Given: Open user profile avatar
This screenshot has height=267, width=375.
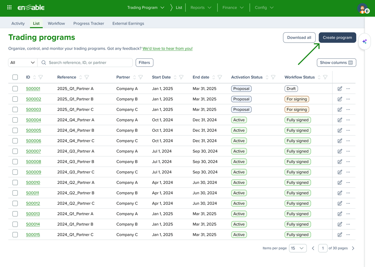Looking at the screenshot, I should click(x=363, y=8).
